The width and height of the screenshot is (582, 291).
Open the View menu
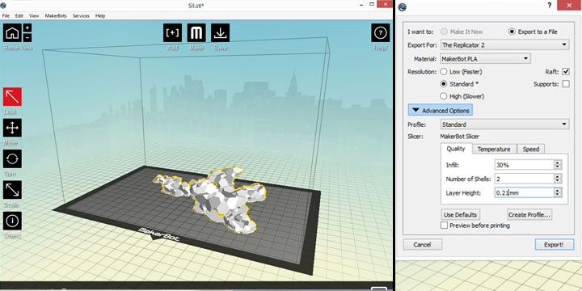coord(34,16)
